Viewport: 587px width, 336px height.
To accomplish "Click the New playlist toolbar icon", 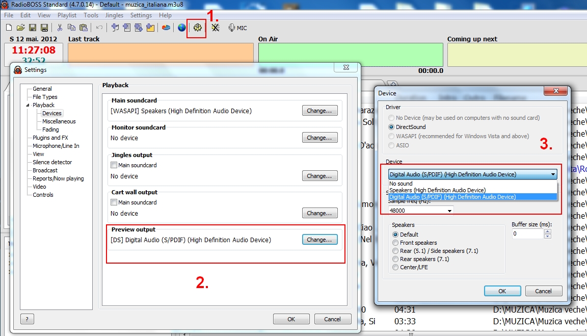I will tap(9, 28).
